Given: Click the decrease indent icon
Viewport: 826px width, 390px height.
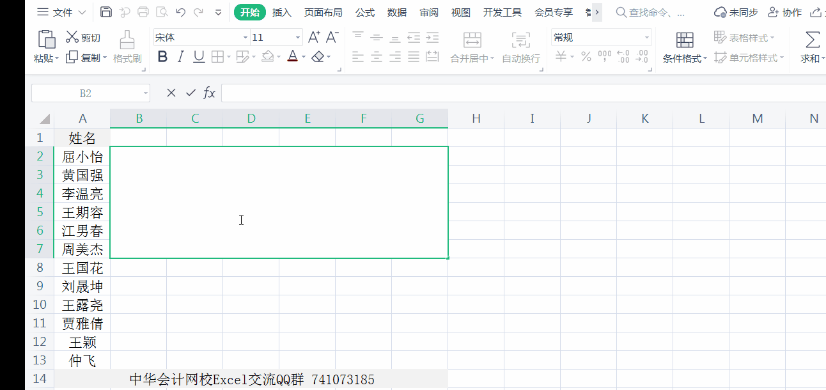Looking at the screenshot, I should point(414,37).
